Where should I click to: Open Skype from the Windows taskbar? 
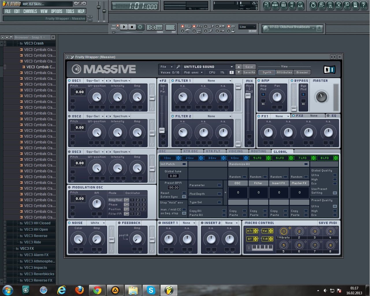(x=151, y=290)
